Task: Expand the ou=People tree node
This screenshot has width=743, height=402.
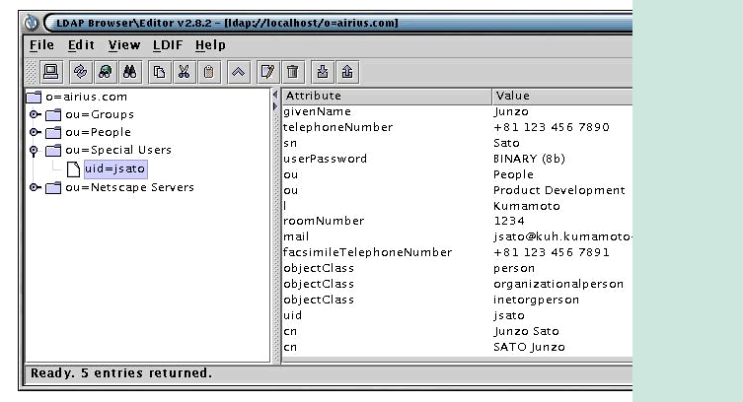Action: 35,132
